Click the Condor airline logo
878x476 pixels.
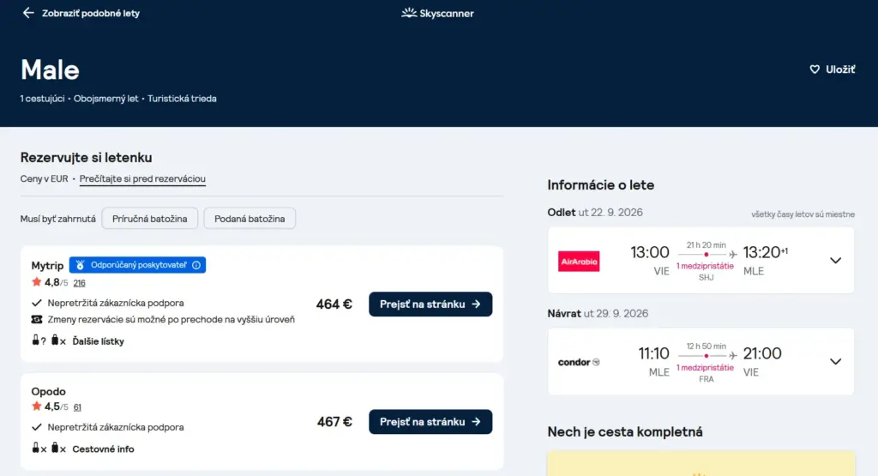[x=579, y=362]
